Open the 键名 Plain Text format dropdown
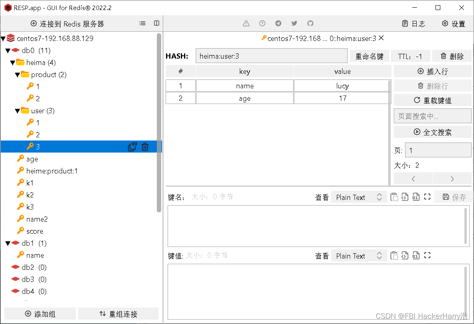Viewport: 474px width, 324px height. click(x=359, y=197)
